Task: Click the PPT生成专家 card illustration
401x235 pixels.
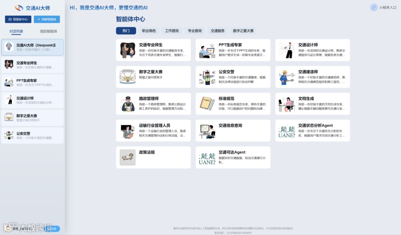Action: [x=207, y=50]
